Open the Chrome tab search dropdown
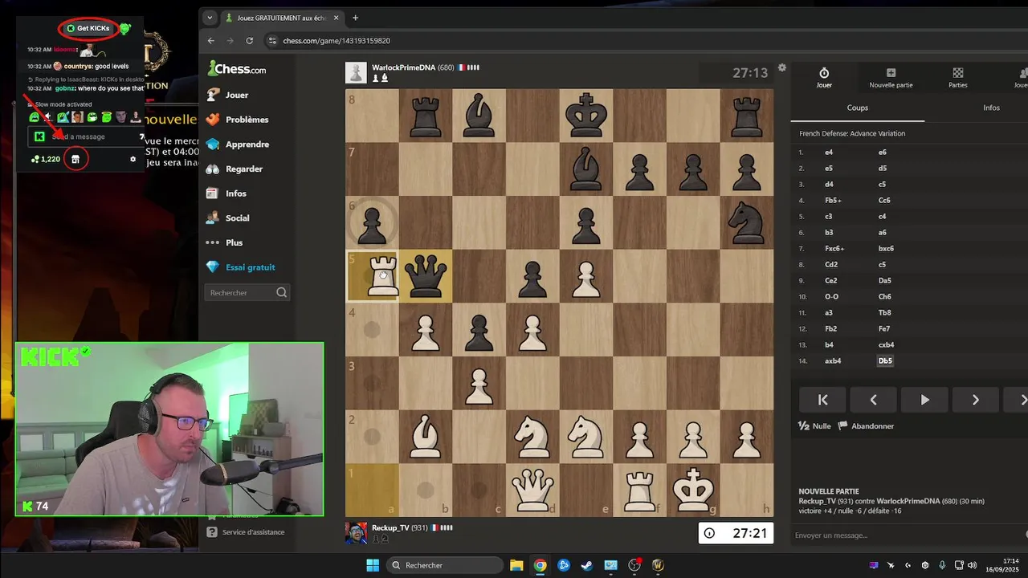This screenshot has width=1028, height=578. point(210,18)
